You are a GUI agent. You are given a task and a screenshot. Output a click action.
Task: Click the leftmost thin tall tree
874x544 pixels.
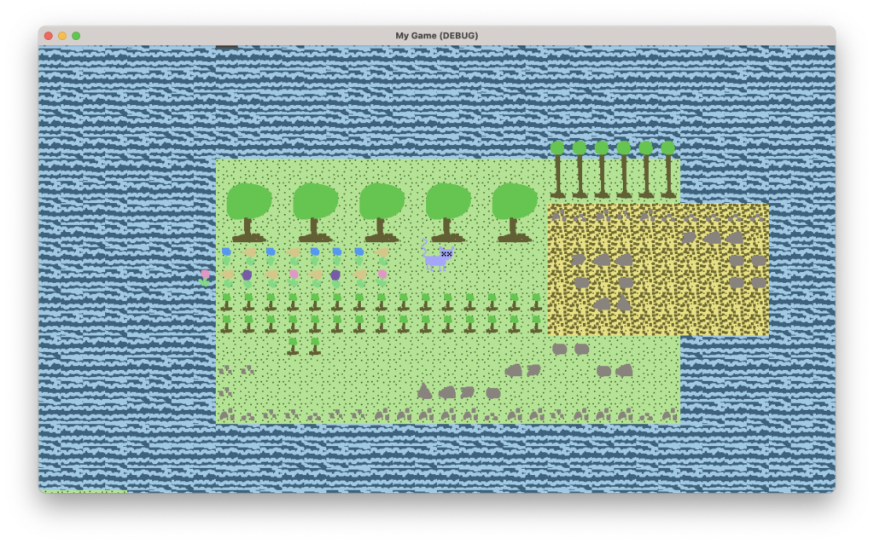(557, 170)
